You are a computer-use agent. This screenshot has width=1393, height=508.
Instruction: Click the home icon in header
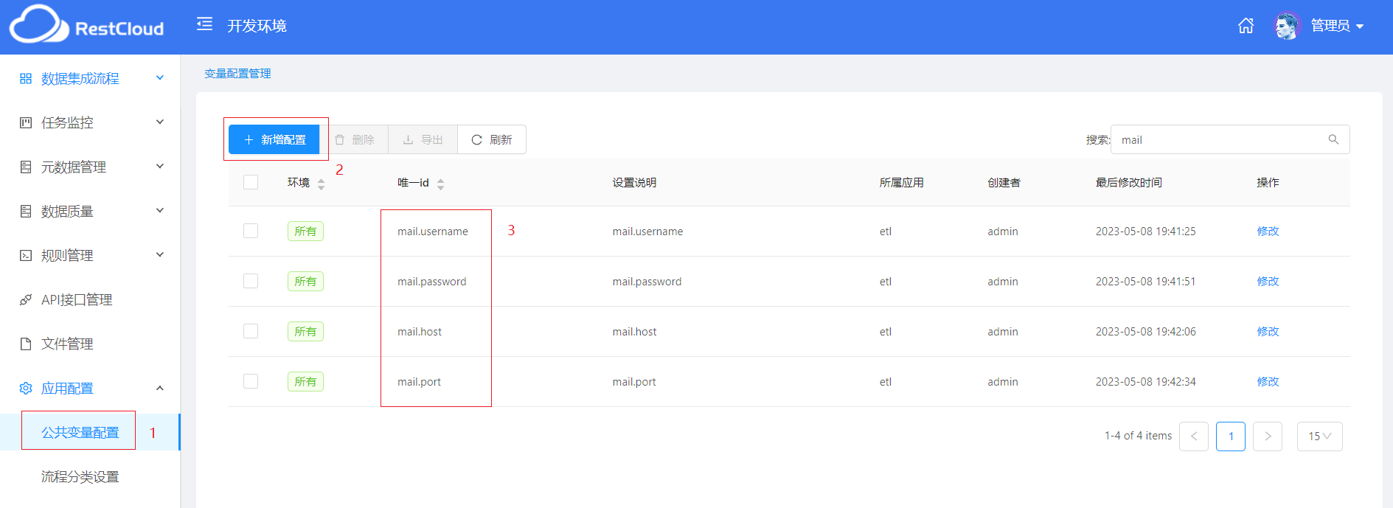click(1246, 26)
